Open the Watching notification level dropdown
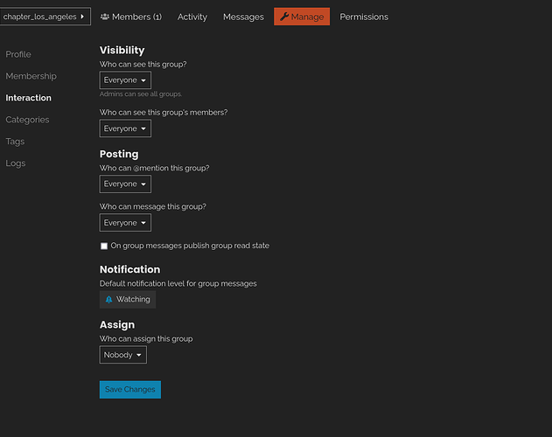This screenshot has width=552, height=437. (x=128, y=300)
